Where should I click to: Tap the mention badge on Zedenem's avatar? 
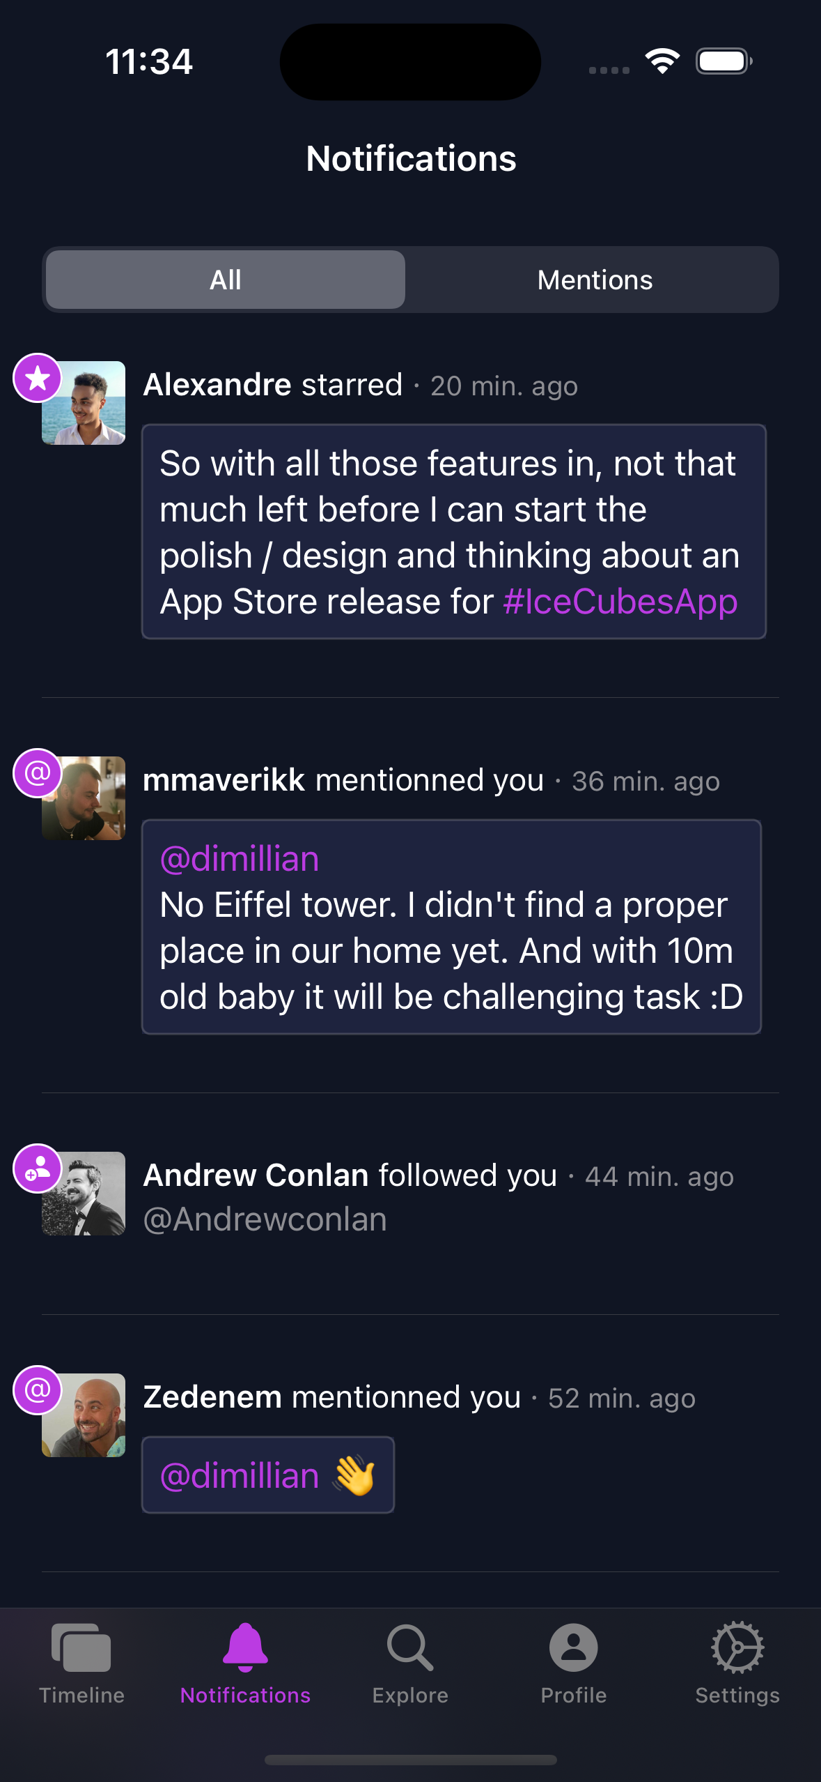tap(38, 1390)
